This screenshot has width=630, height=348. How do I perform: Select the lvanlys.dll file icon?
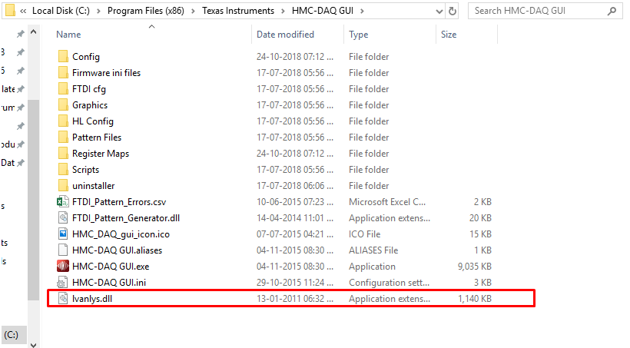[x=63, y=298]
